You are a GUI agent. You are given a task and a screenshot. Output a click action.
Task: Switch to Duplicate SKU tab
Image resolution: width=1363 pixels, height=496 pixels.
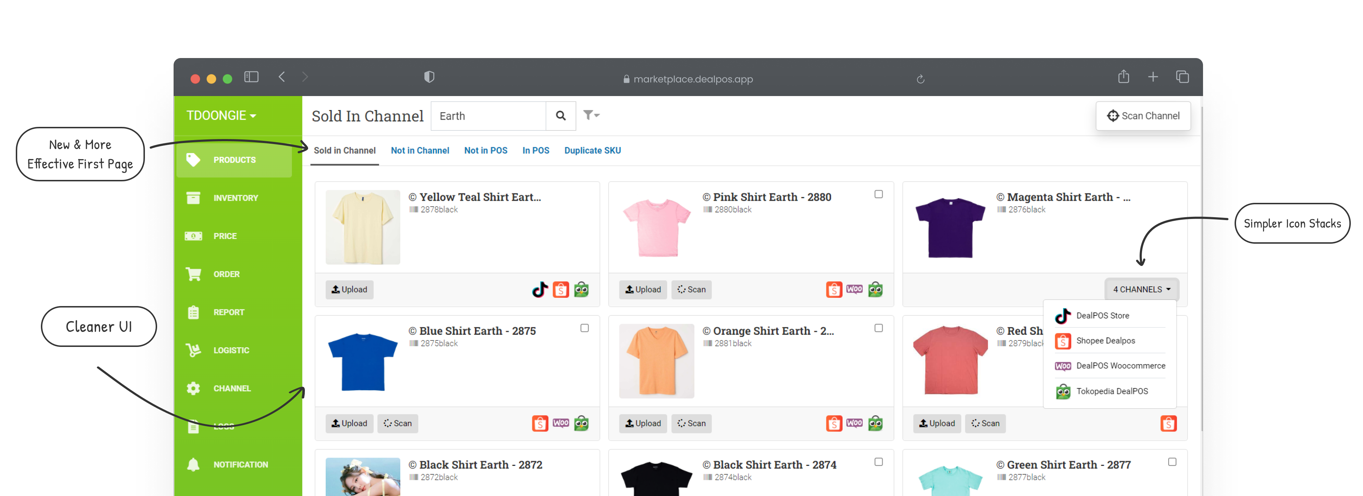[592, 150]
